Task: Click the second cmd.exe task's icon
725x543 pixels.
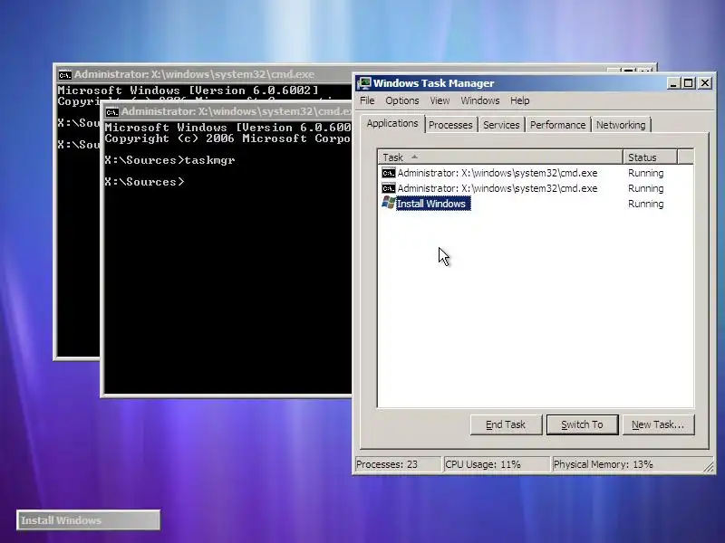Action: [x=389, y=188]
